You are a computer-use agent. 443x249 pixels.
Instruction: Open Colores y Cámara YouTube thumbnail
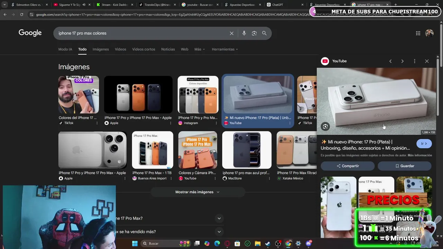[x=198, y=150]
